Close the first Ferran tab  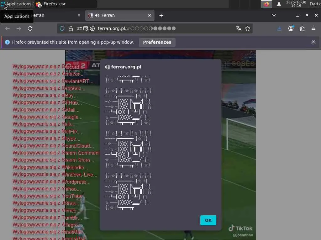point(79,15)
